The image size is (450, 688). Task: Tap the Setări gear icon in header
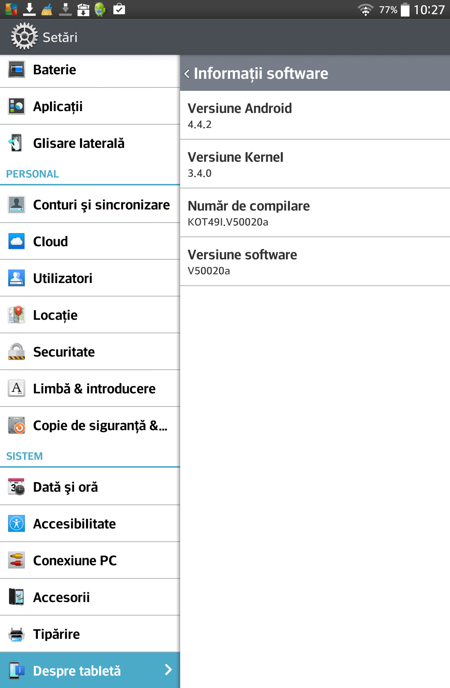tap(24, 36)
